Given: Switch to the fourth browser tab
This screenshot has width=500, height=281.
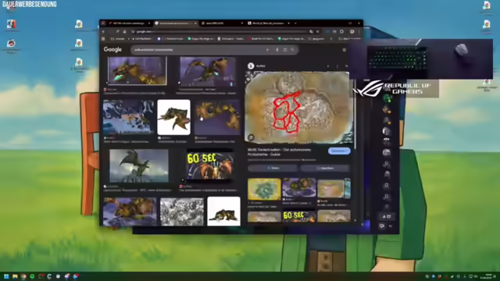Looking at the screenshot, I should pyautogui.click(x=269, y=23).
